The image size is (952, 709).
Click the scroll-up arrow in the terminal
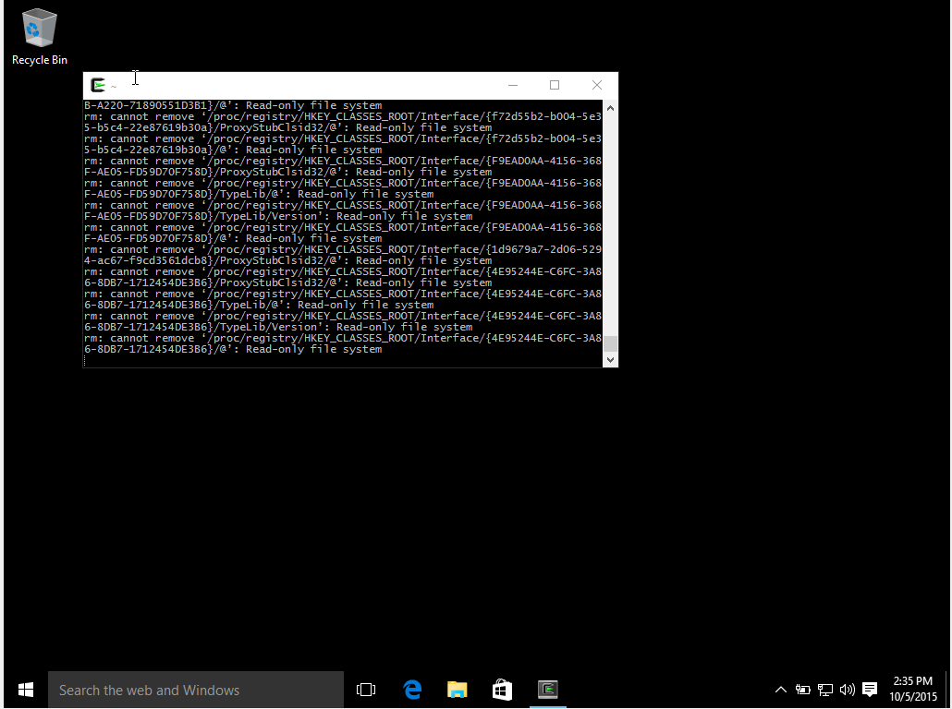(x=610, y=106)
